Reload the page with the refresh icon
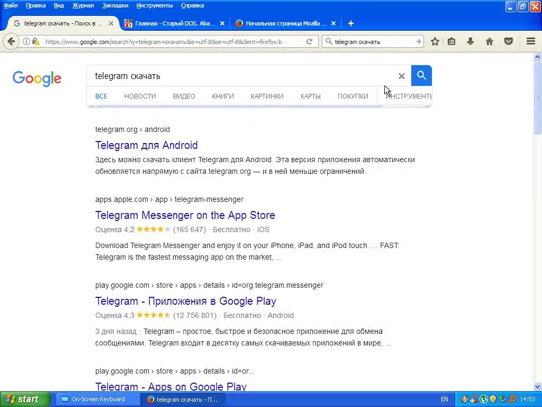 click(x=309, y=41)
